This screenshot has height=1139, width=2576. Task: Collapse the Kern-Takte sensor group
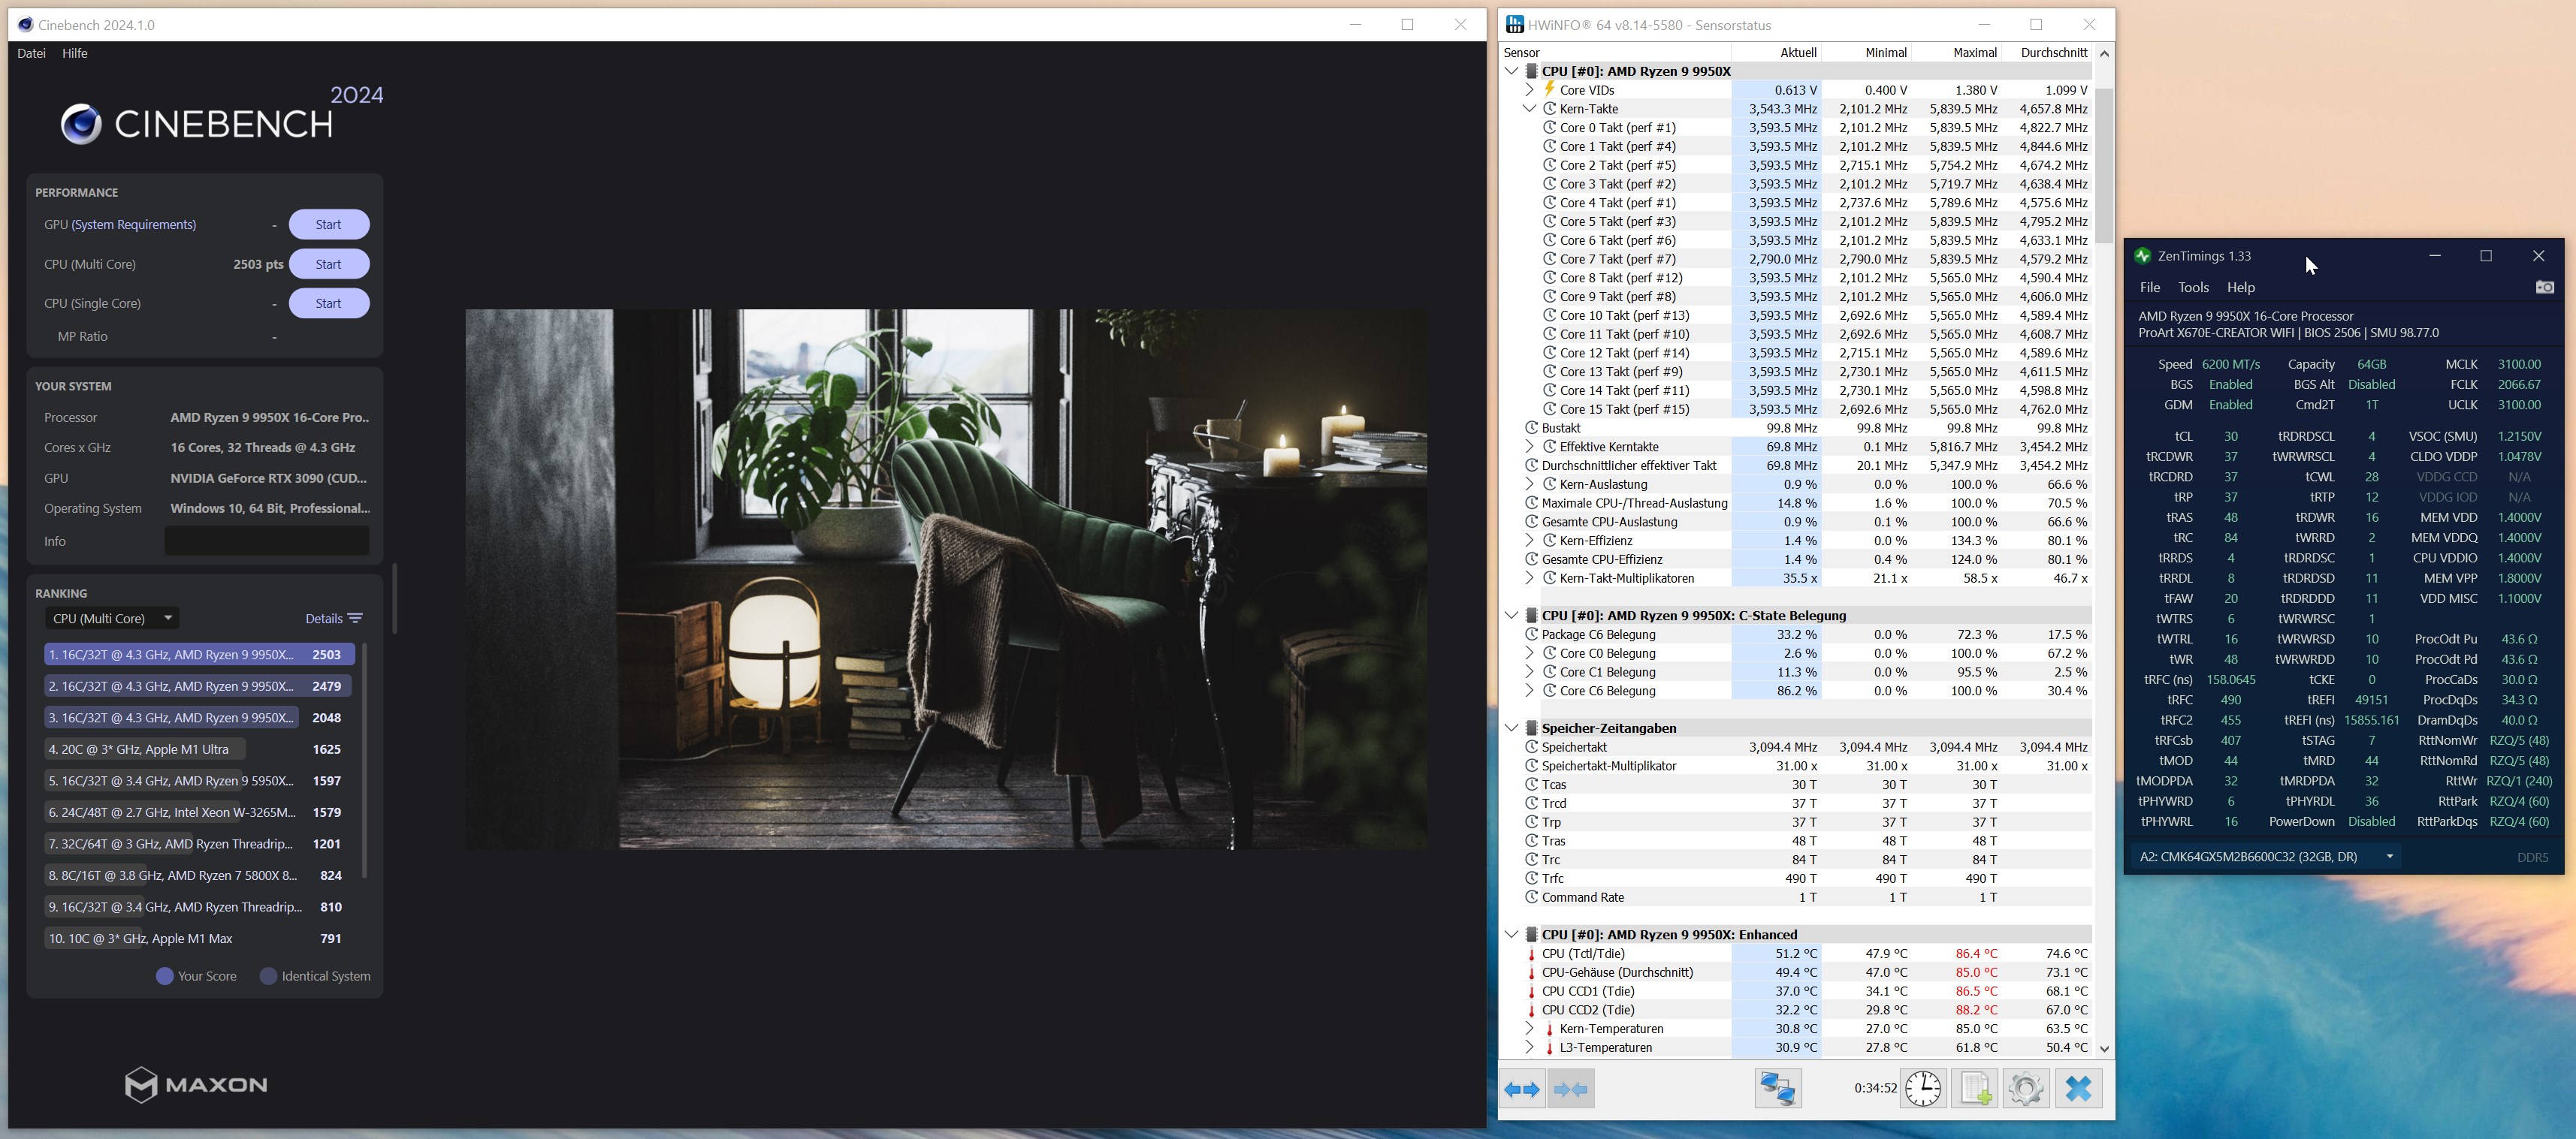[1529, 108]
